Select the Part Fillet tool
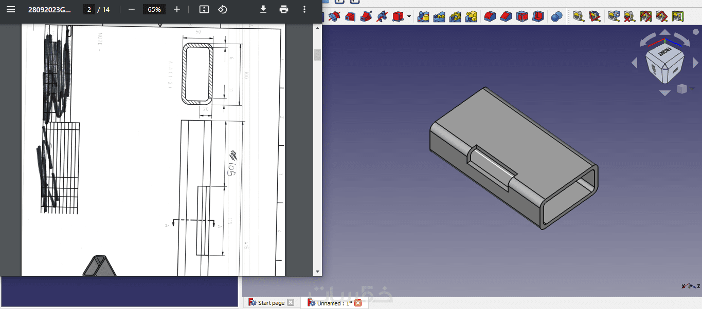This screenshot has width=702, height=309. coord(490,17)
